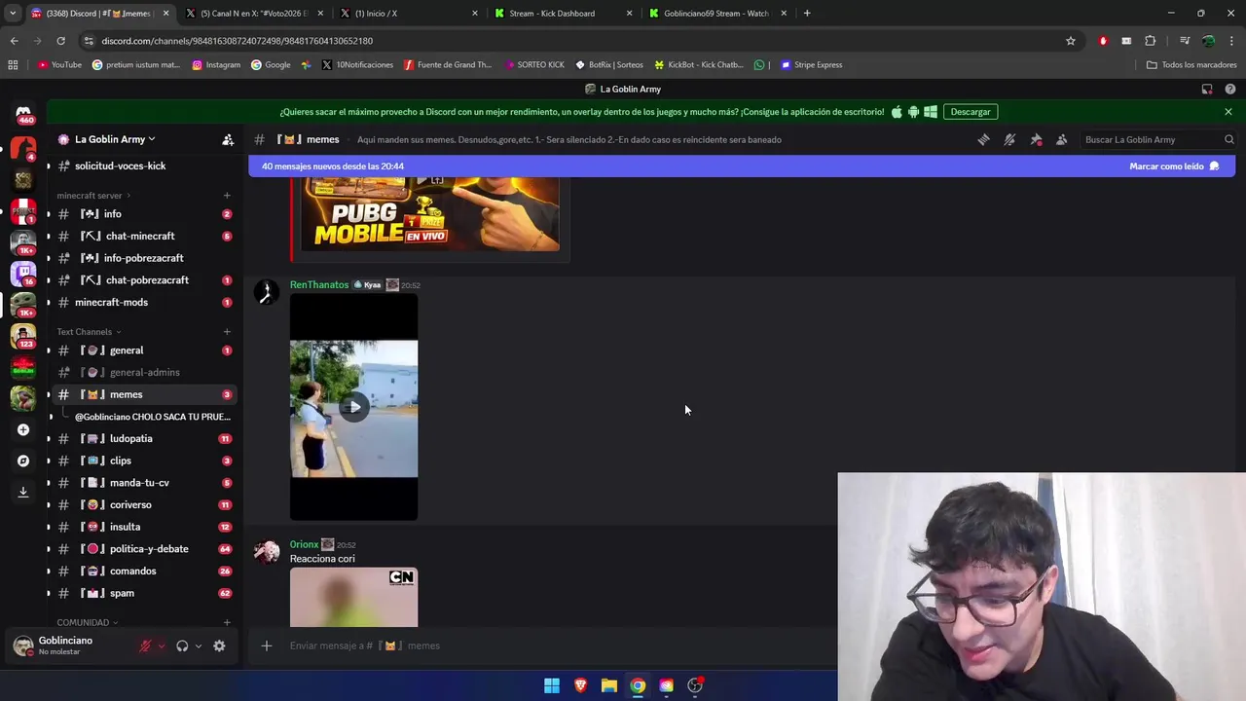Click the PUBG Mobile embed thumbnail

pos(430,214)
